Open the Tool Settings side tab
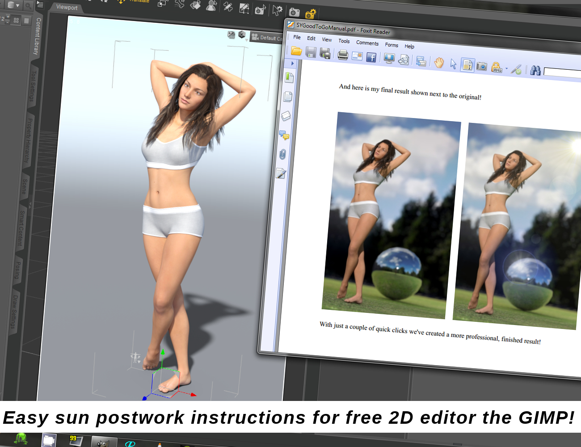This screenshot has height=447, width=581. click(33, 86)
